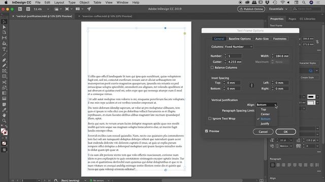This screenshot has height=182, width=325.
Task: Click the Apply None icon in toolbox
Action: [4, 144]
